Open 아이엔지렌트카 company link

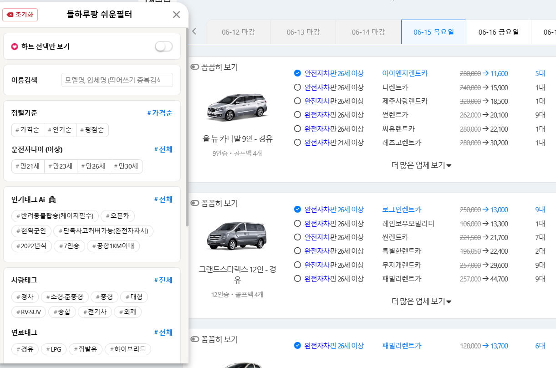(x=405, y=73)
